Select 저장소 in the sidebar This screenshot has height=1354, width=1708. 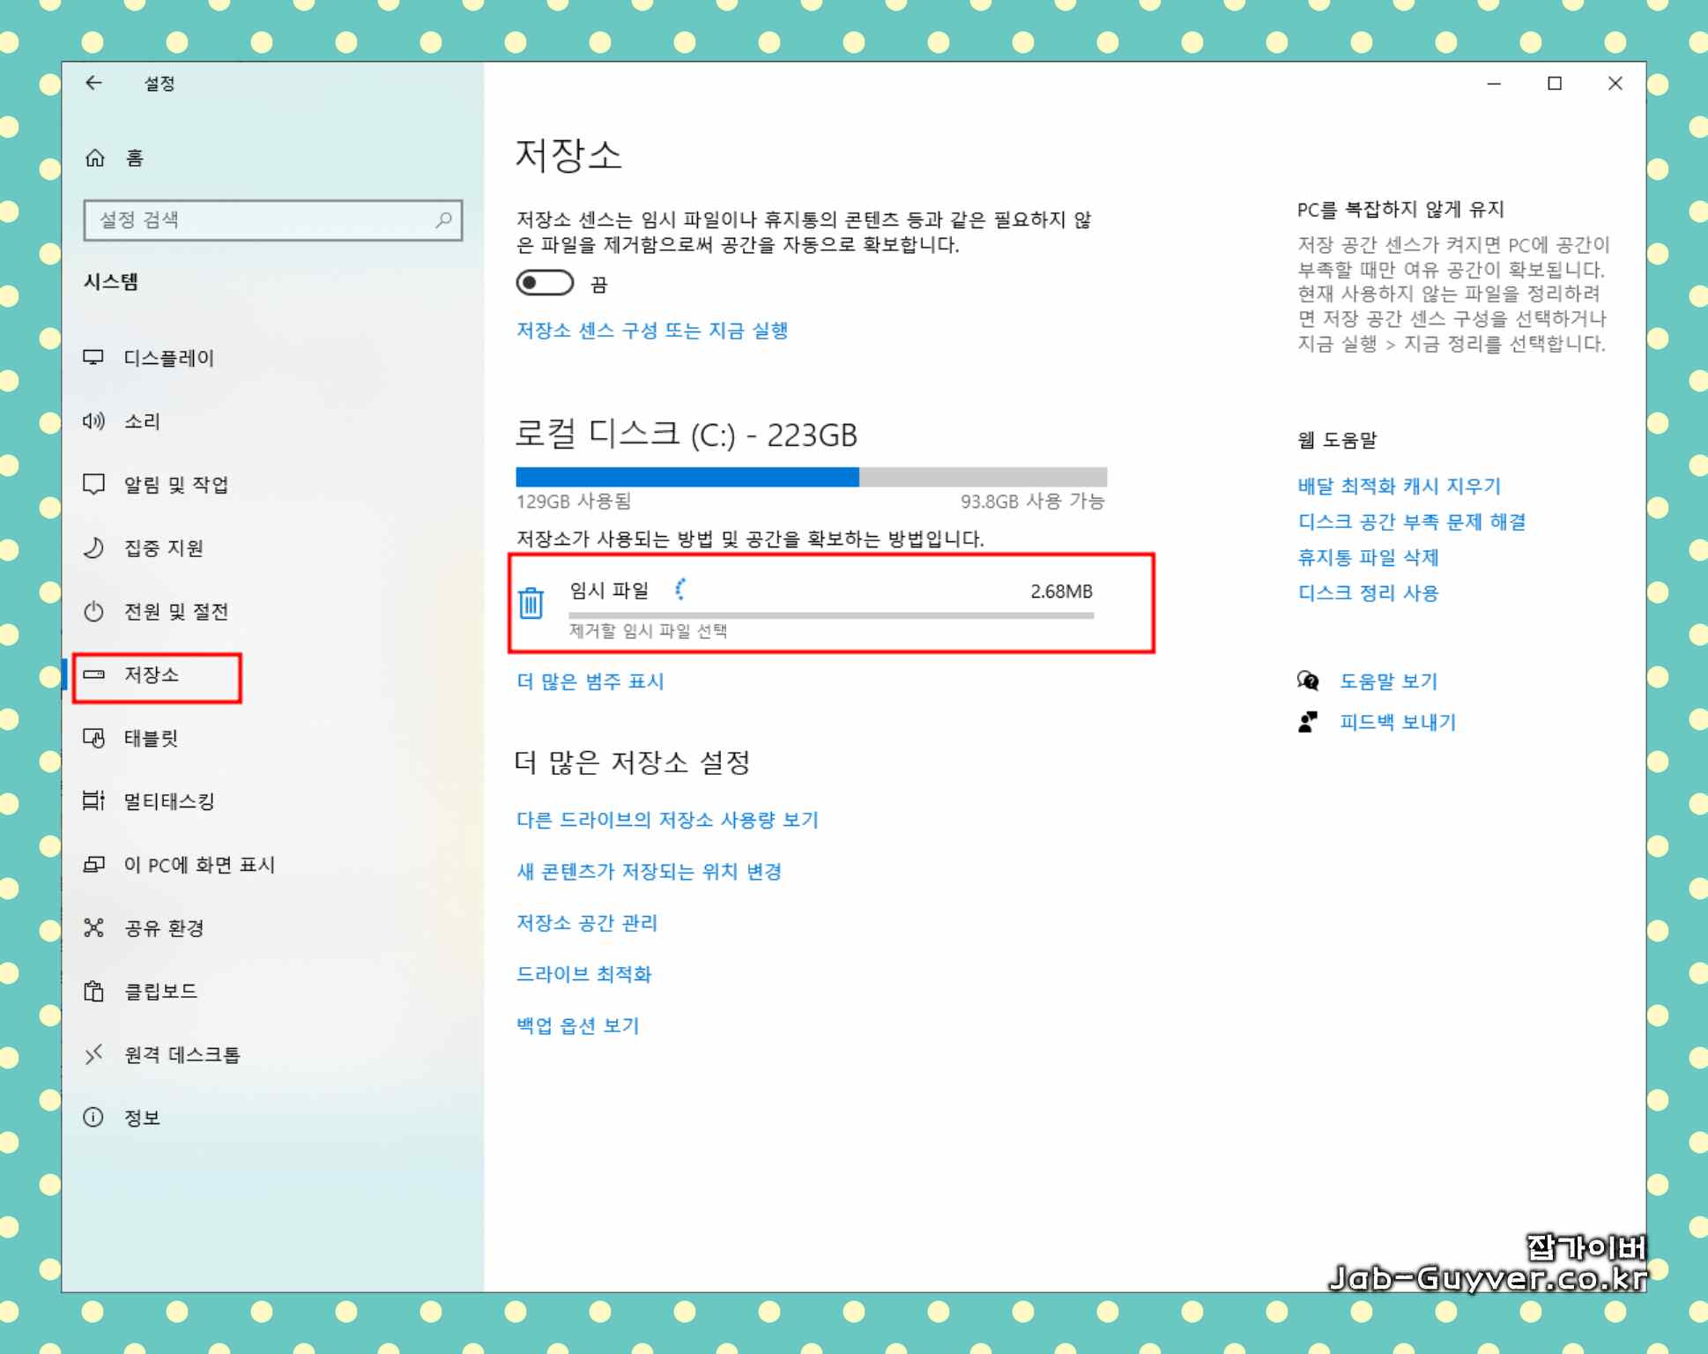point(152,675)
